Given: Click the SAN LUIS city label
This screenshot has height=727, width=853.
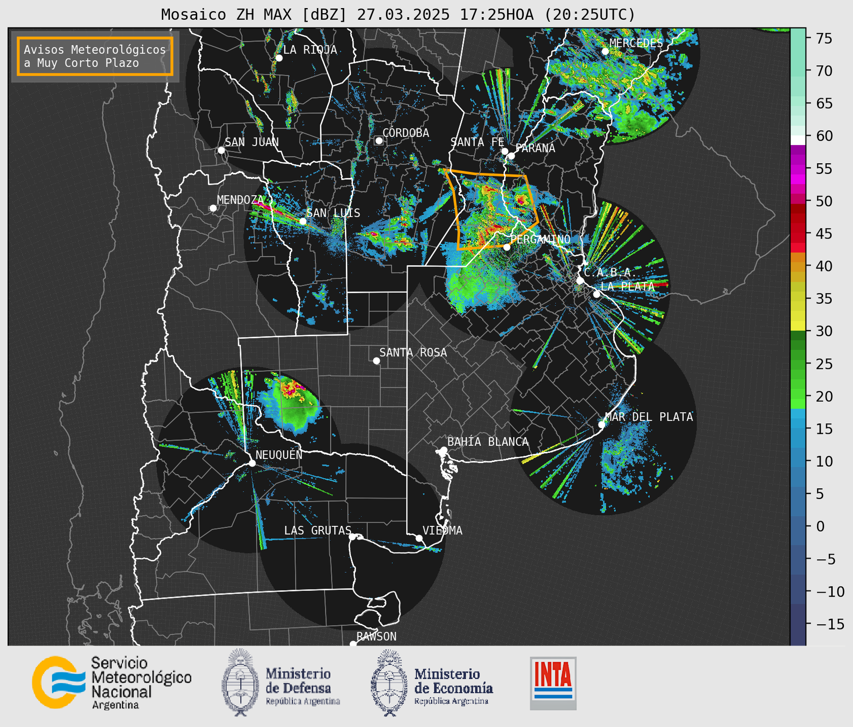Looking at the screenshot, I should click(333, 213).
